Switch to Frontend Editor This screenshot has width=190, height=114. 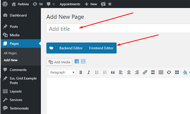pyautogui.click(x=101, y=48)
